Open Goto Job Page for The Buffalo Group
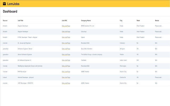 coord(66,55)
